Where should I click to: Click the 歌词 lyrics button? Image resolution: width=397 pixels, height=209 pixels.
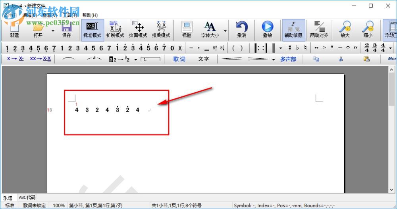click(x=179, y=59)
